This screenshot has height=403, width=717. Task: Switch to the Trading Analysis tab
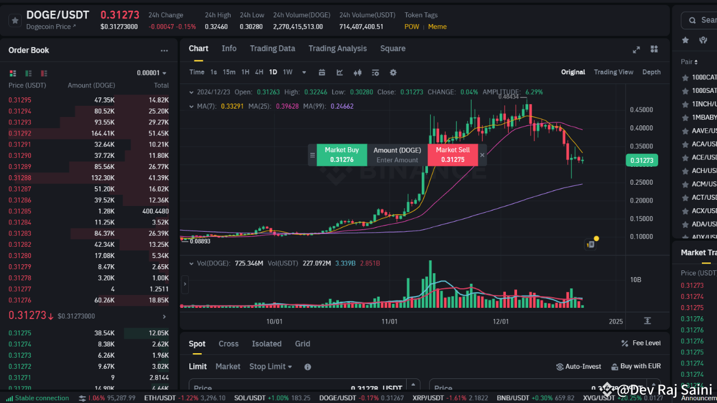338,49
